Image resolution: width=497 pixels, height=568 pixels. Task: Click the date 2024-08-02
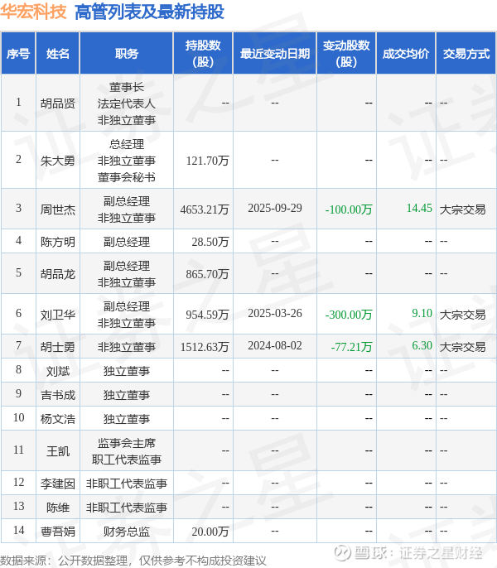point(275,345)
